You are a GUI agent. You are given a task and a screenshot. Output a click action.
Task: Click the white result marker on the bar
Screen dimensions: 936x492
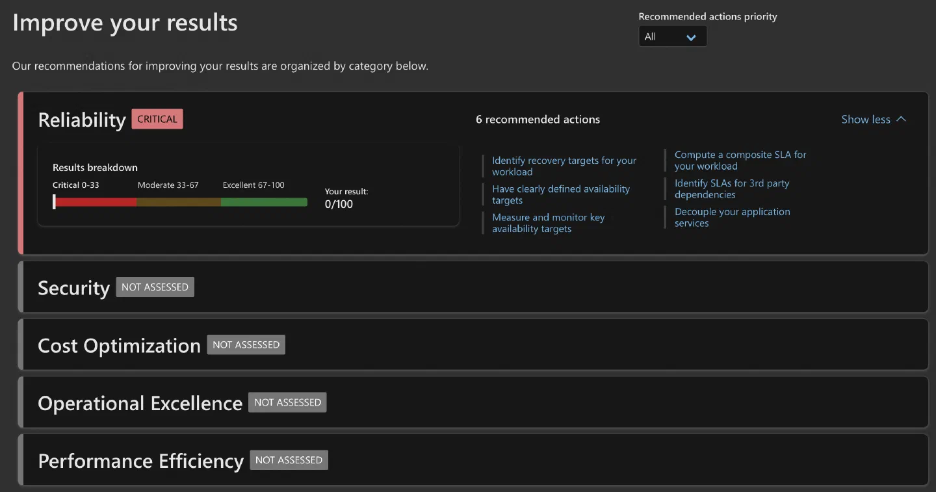[x=54, y=202]
